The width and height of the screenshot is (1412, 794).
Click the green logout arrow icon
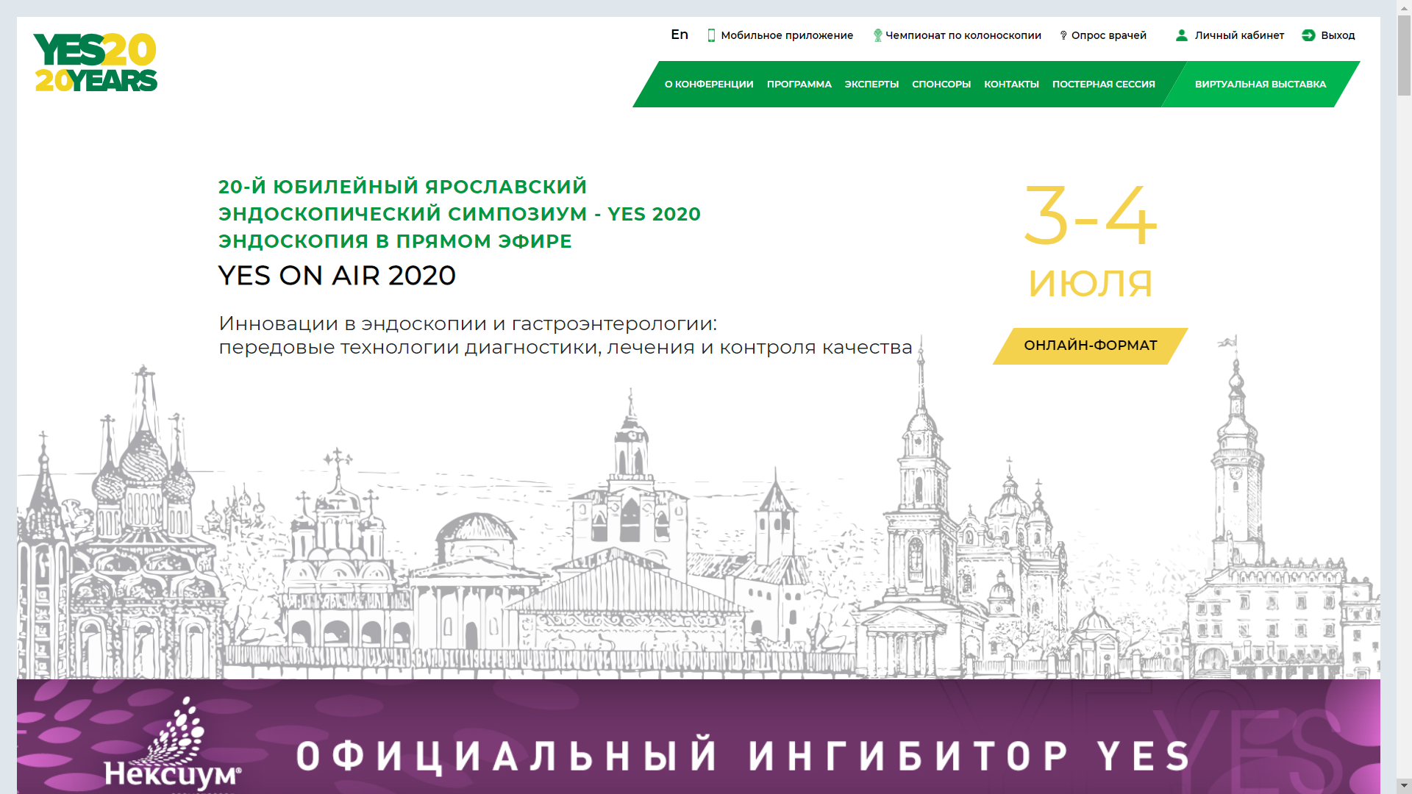(x=1308, y=35)
